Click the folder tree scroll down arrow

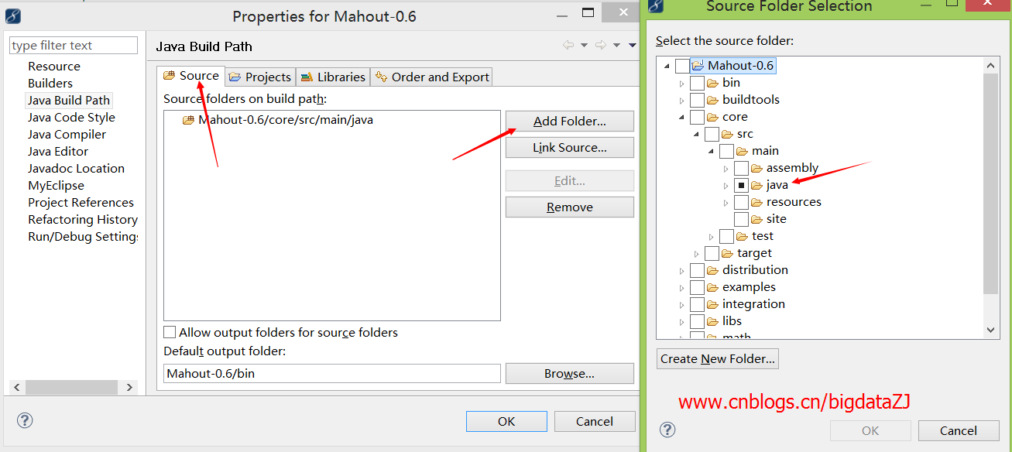(991, 330)
